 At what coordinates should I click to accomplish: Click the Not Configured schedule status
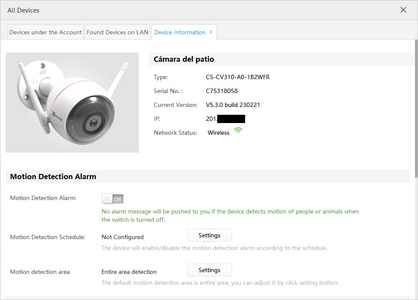[122, 237]
